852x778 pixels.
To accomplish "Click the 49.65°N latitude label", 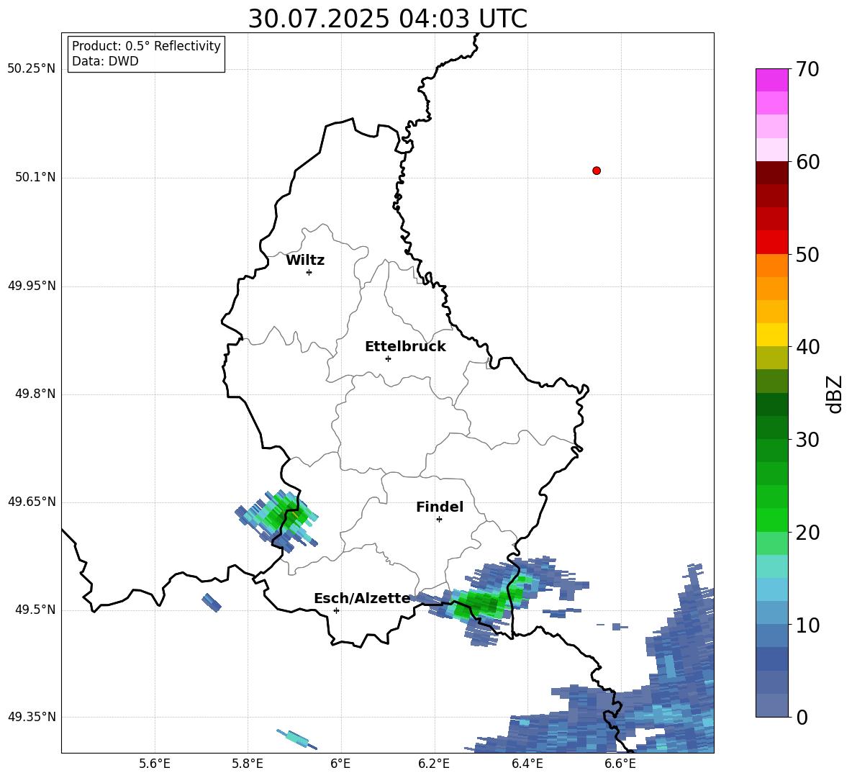I will point(32,502).
